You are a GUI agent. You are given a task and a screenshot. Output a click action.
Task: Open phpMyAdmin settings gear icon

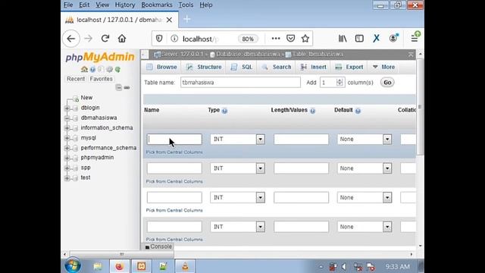[x=109, y=69]
